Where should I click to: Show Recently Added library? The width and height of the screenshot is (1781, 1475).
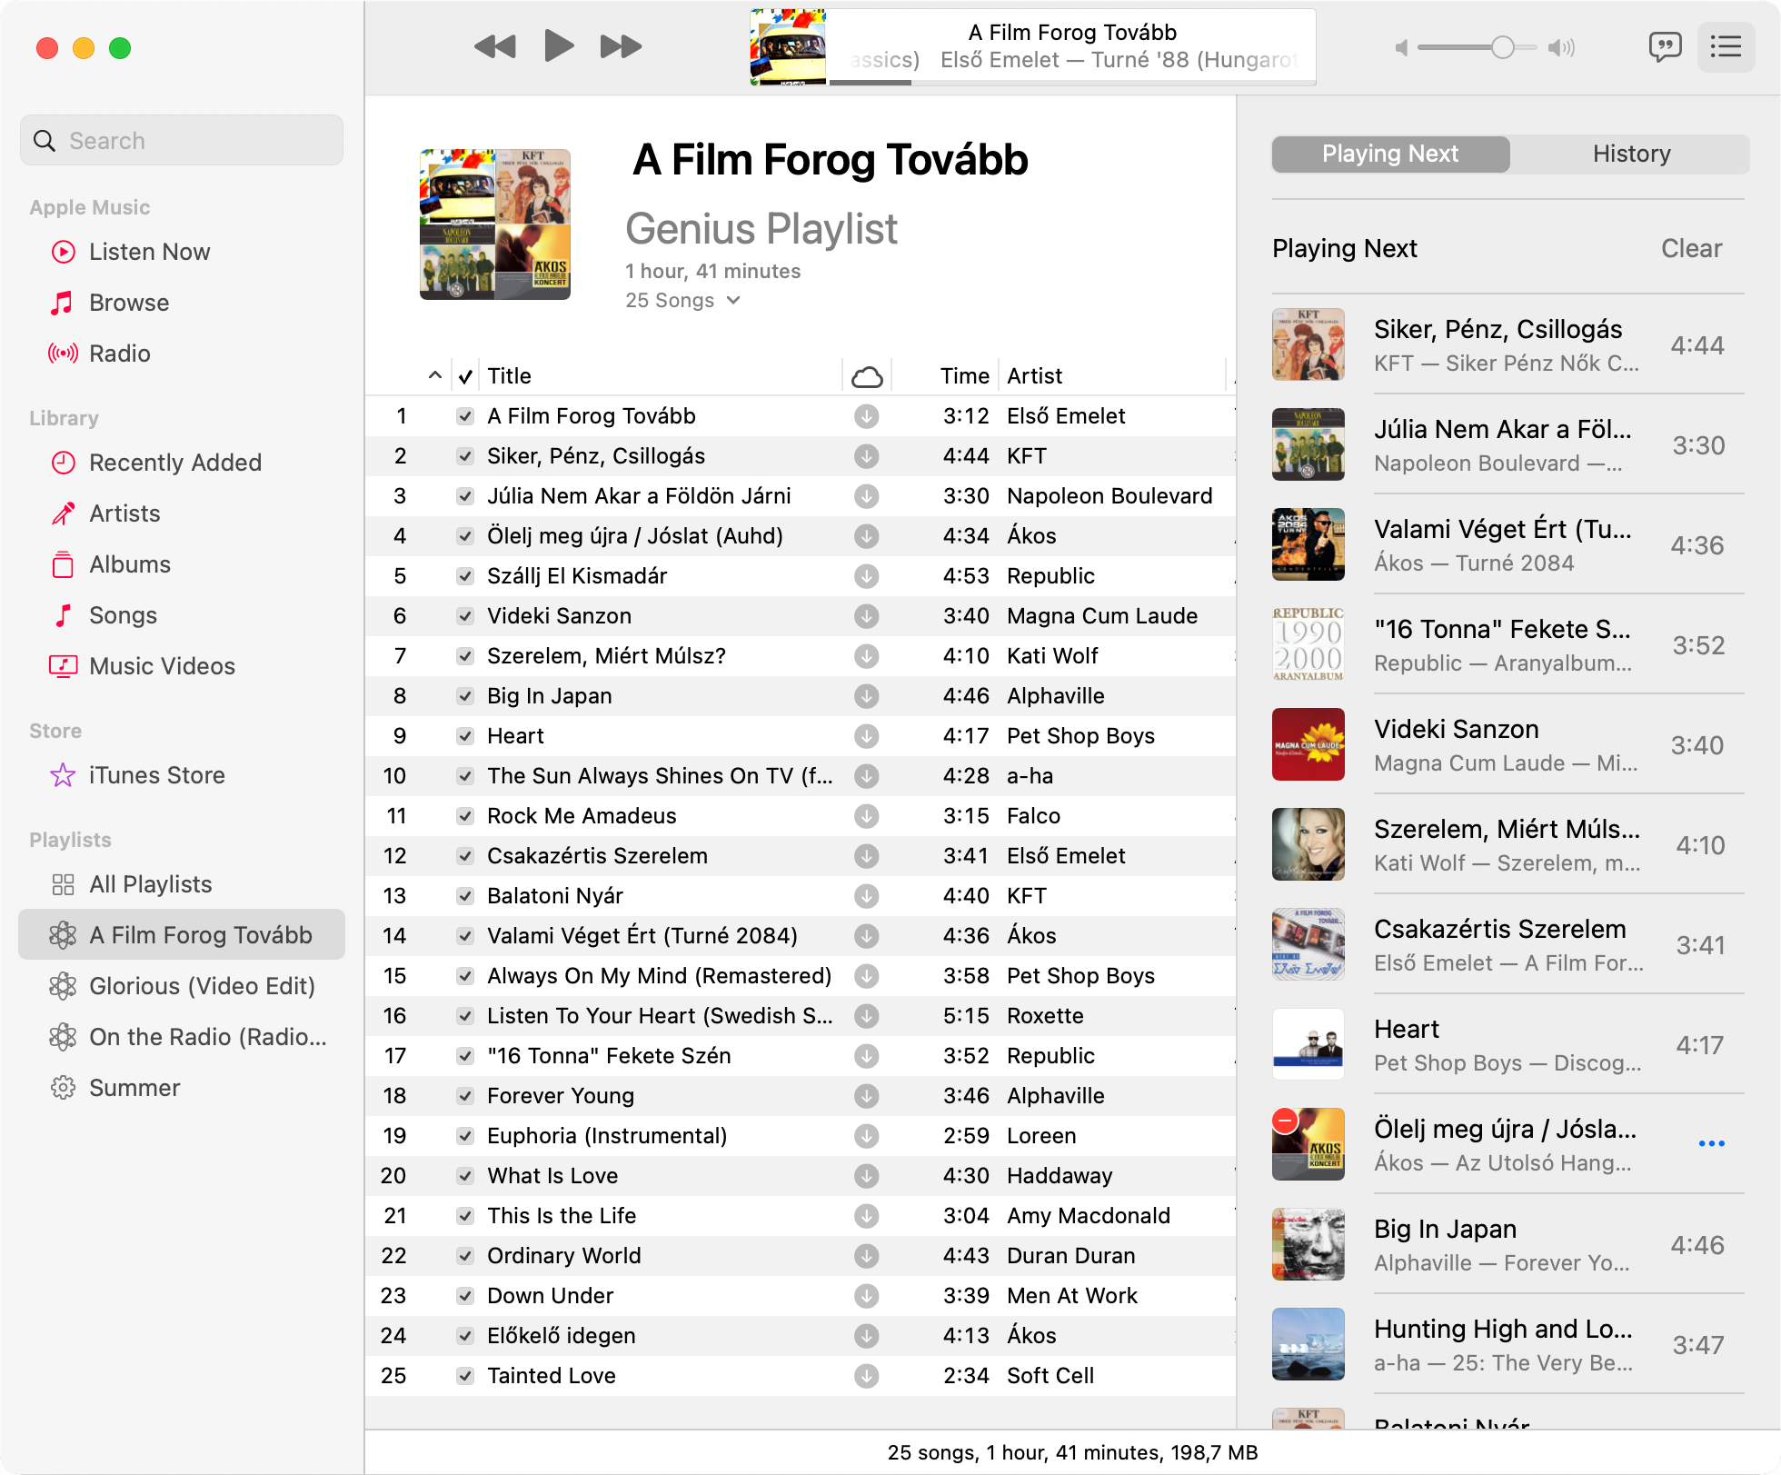[x=182, y=463]
